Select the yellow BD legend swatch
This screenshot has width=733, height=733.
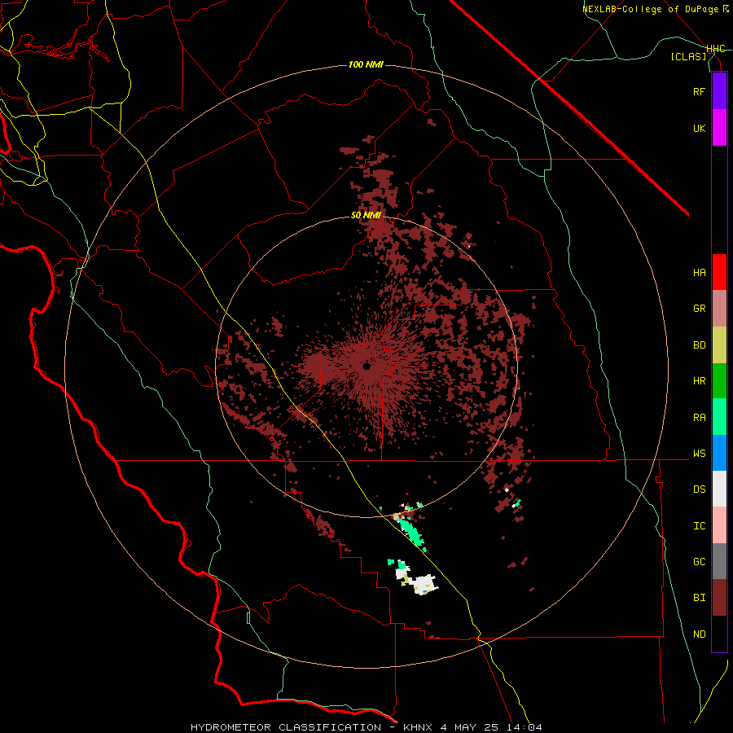coord(719,345)
